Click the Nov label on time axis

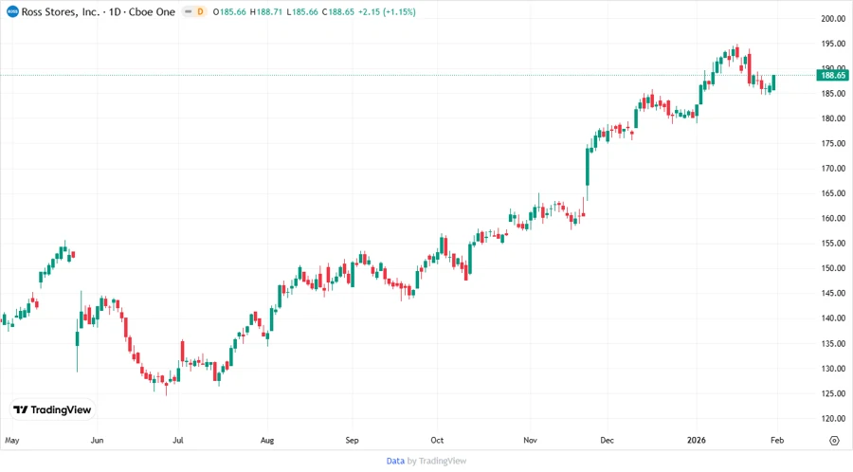coord(531,441)
